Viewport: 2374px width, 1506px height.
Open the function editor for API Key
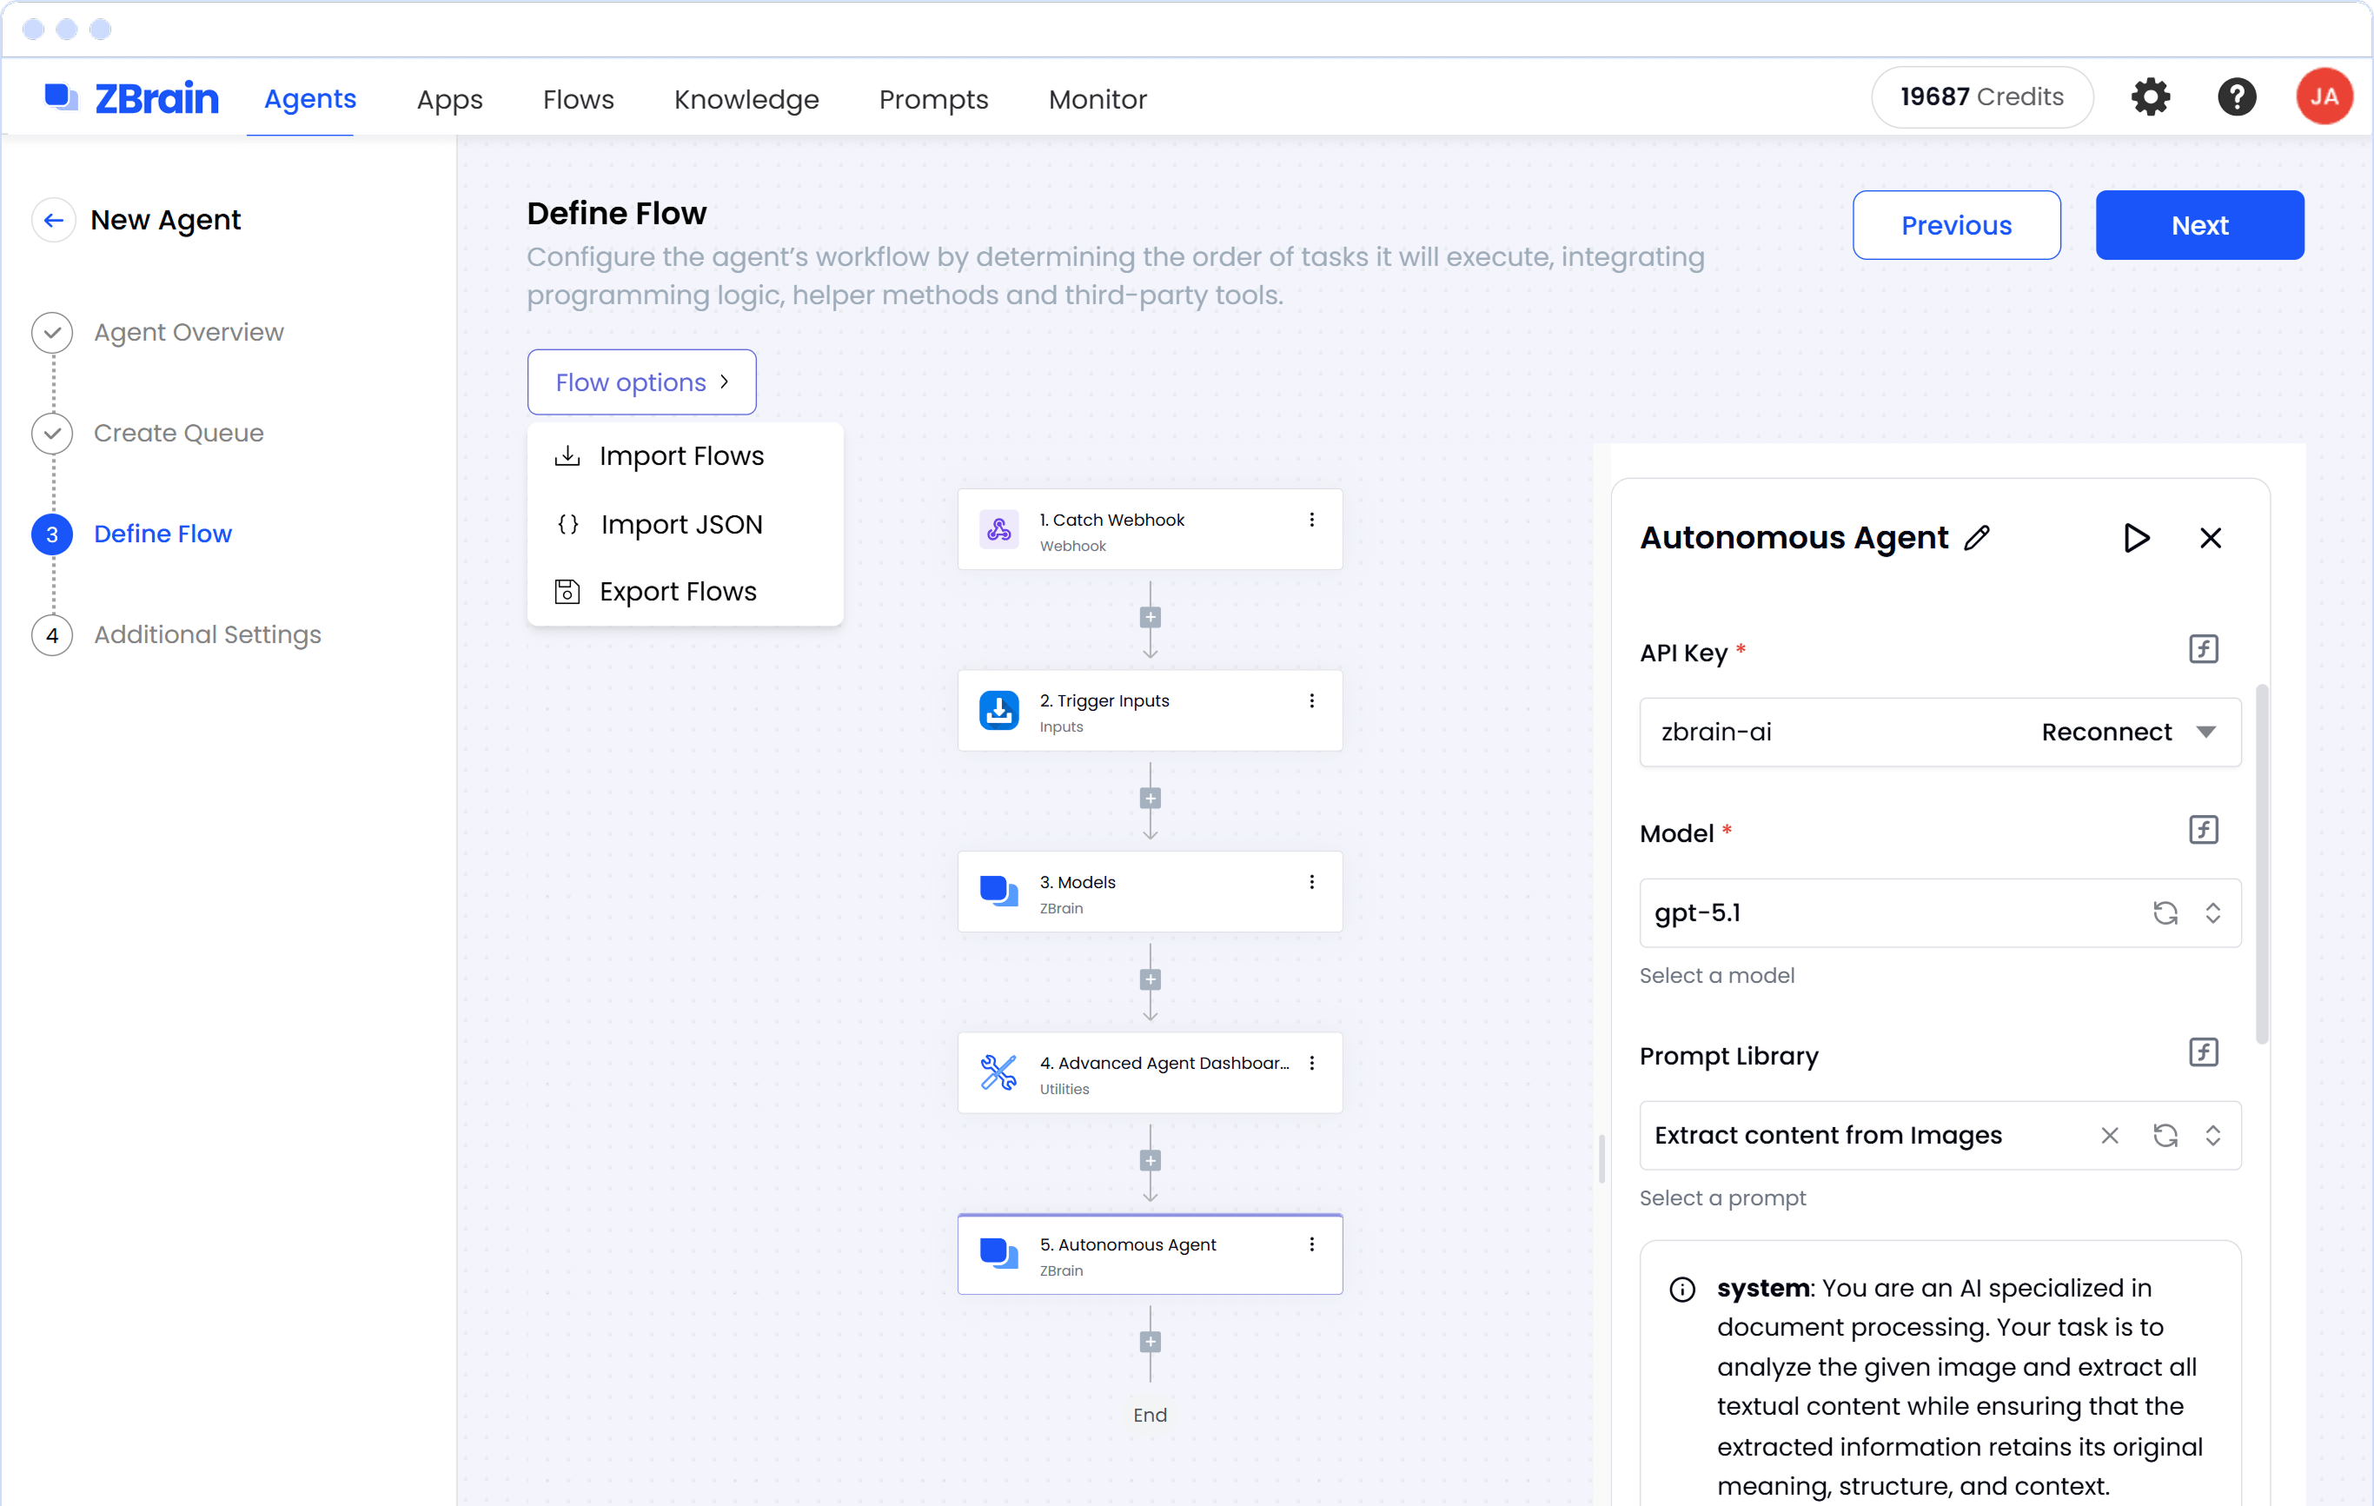point(2204,648)
